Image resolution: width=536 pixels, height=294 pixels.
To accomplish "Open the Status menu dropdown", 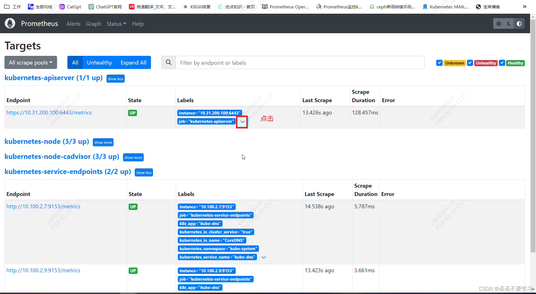I will (x=116, y=24).
